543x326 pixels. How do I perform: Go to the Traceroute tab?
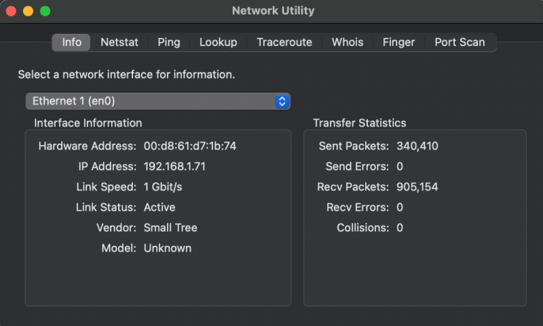coord(284,42)
